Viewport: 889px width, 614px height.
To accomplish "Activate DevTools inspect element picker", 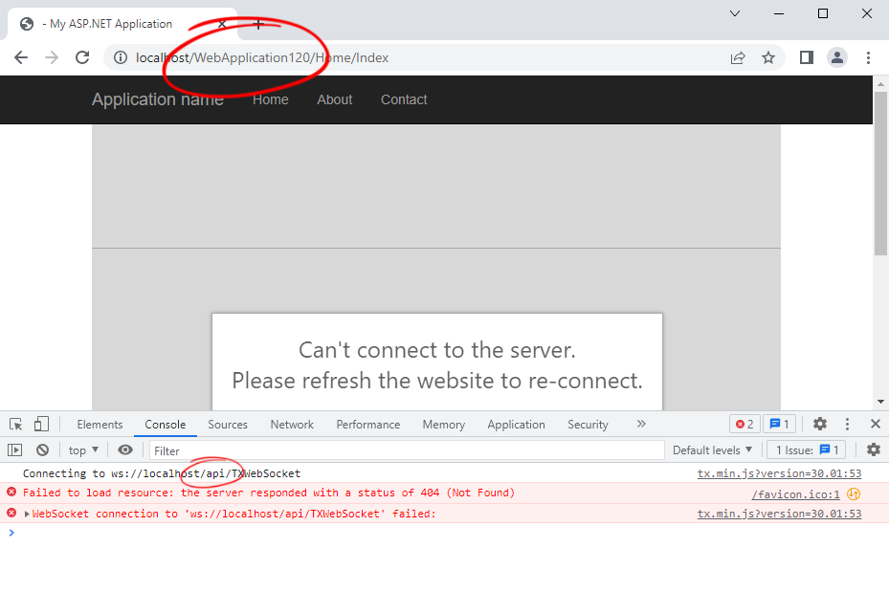I will coord(16,425).
